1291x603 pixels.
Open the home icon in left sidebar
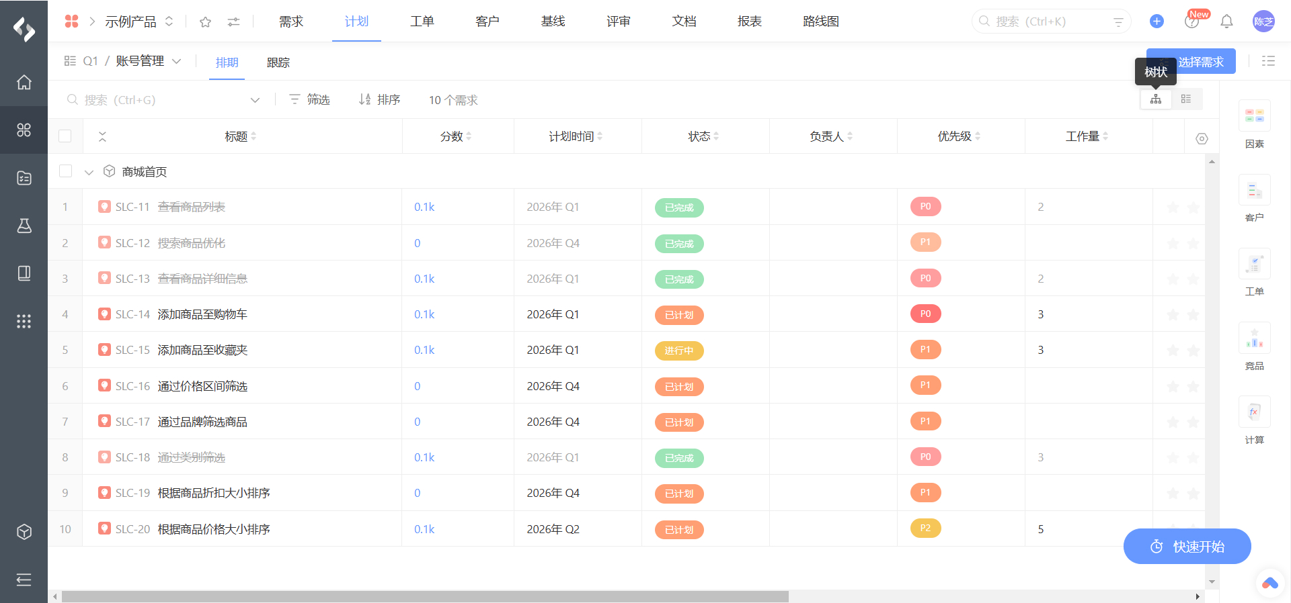click(24, 83)
